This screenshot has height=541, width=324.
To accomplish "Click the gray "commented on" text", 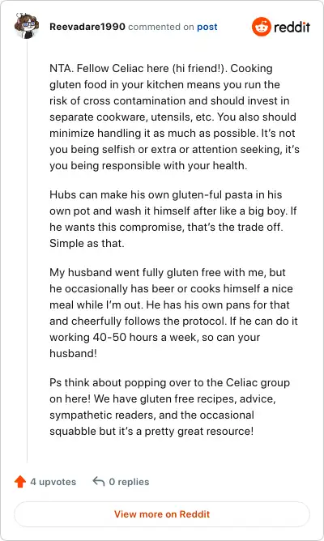I will [161, 27].
